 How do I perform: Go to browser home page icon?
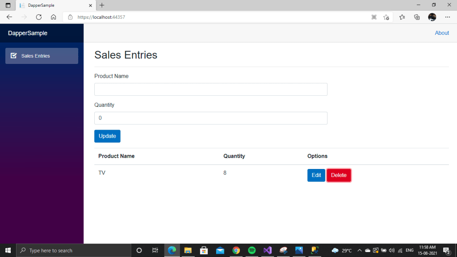click(54, 17)
